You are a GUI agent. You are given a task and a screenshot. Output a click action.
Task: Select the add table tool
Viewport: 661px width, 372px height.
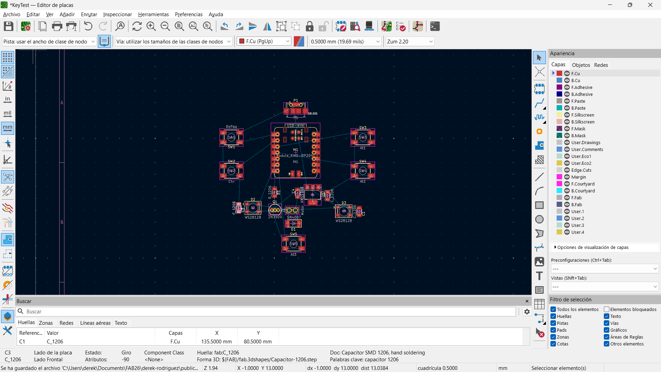tap(539, 304)
